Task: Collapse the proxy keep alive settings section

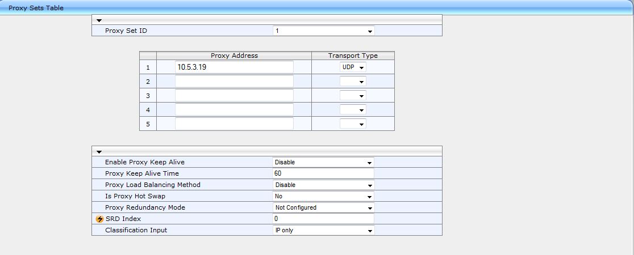Action: pos(99,152)
